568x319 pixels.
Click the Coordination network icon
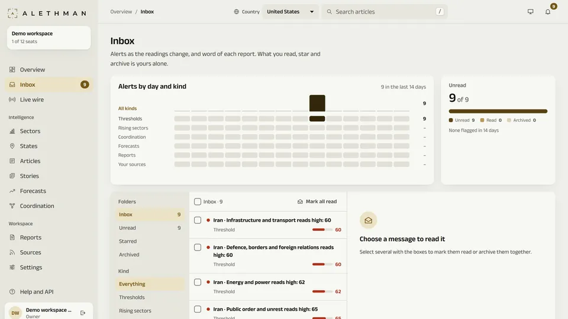(12, 206)
